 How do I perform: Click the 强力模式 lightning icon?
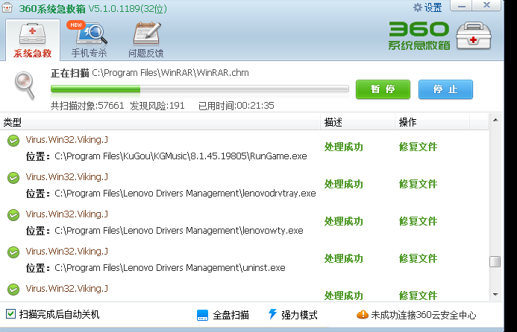tap(272, 315)
